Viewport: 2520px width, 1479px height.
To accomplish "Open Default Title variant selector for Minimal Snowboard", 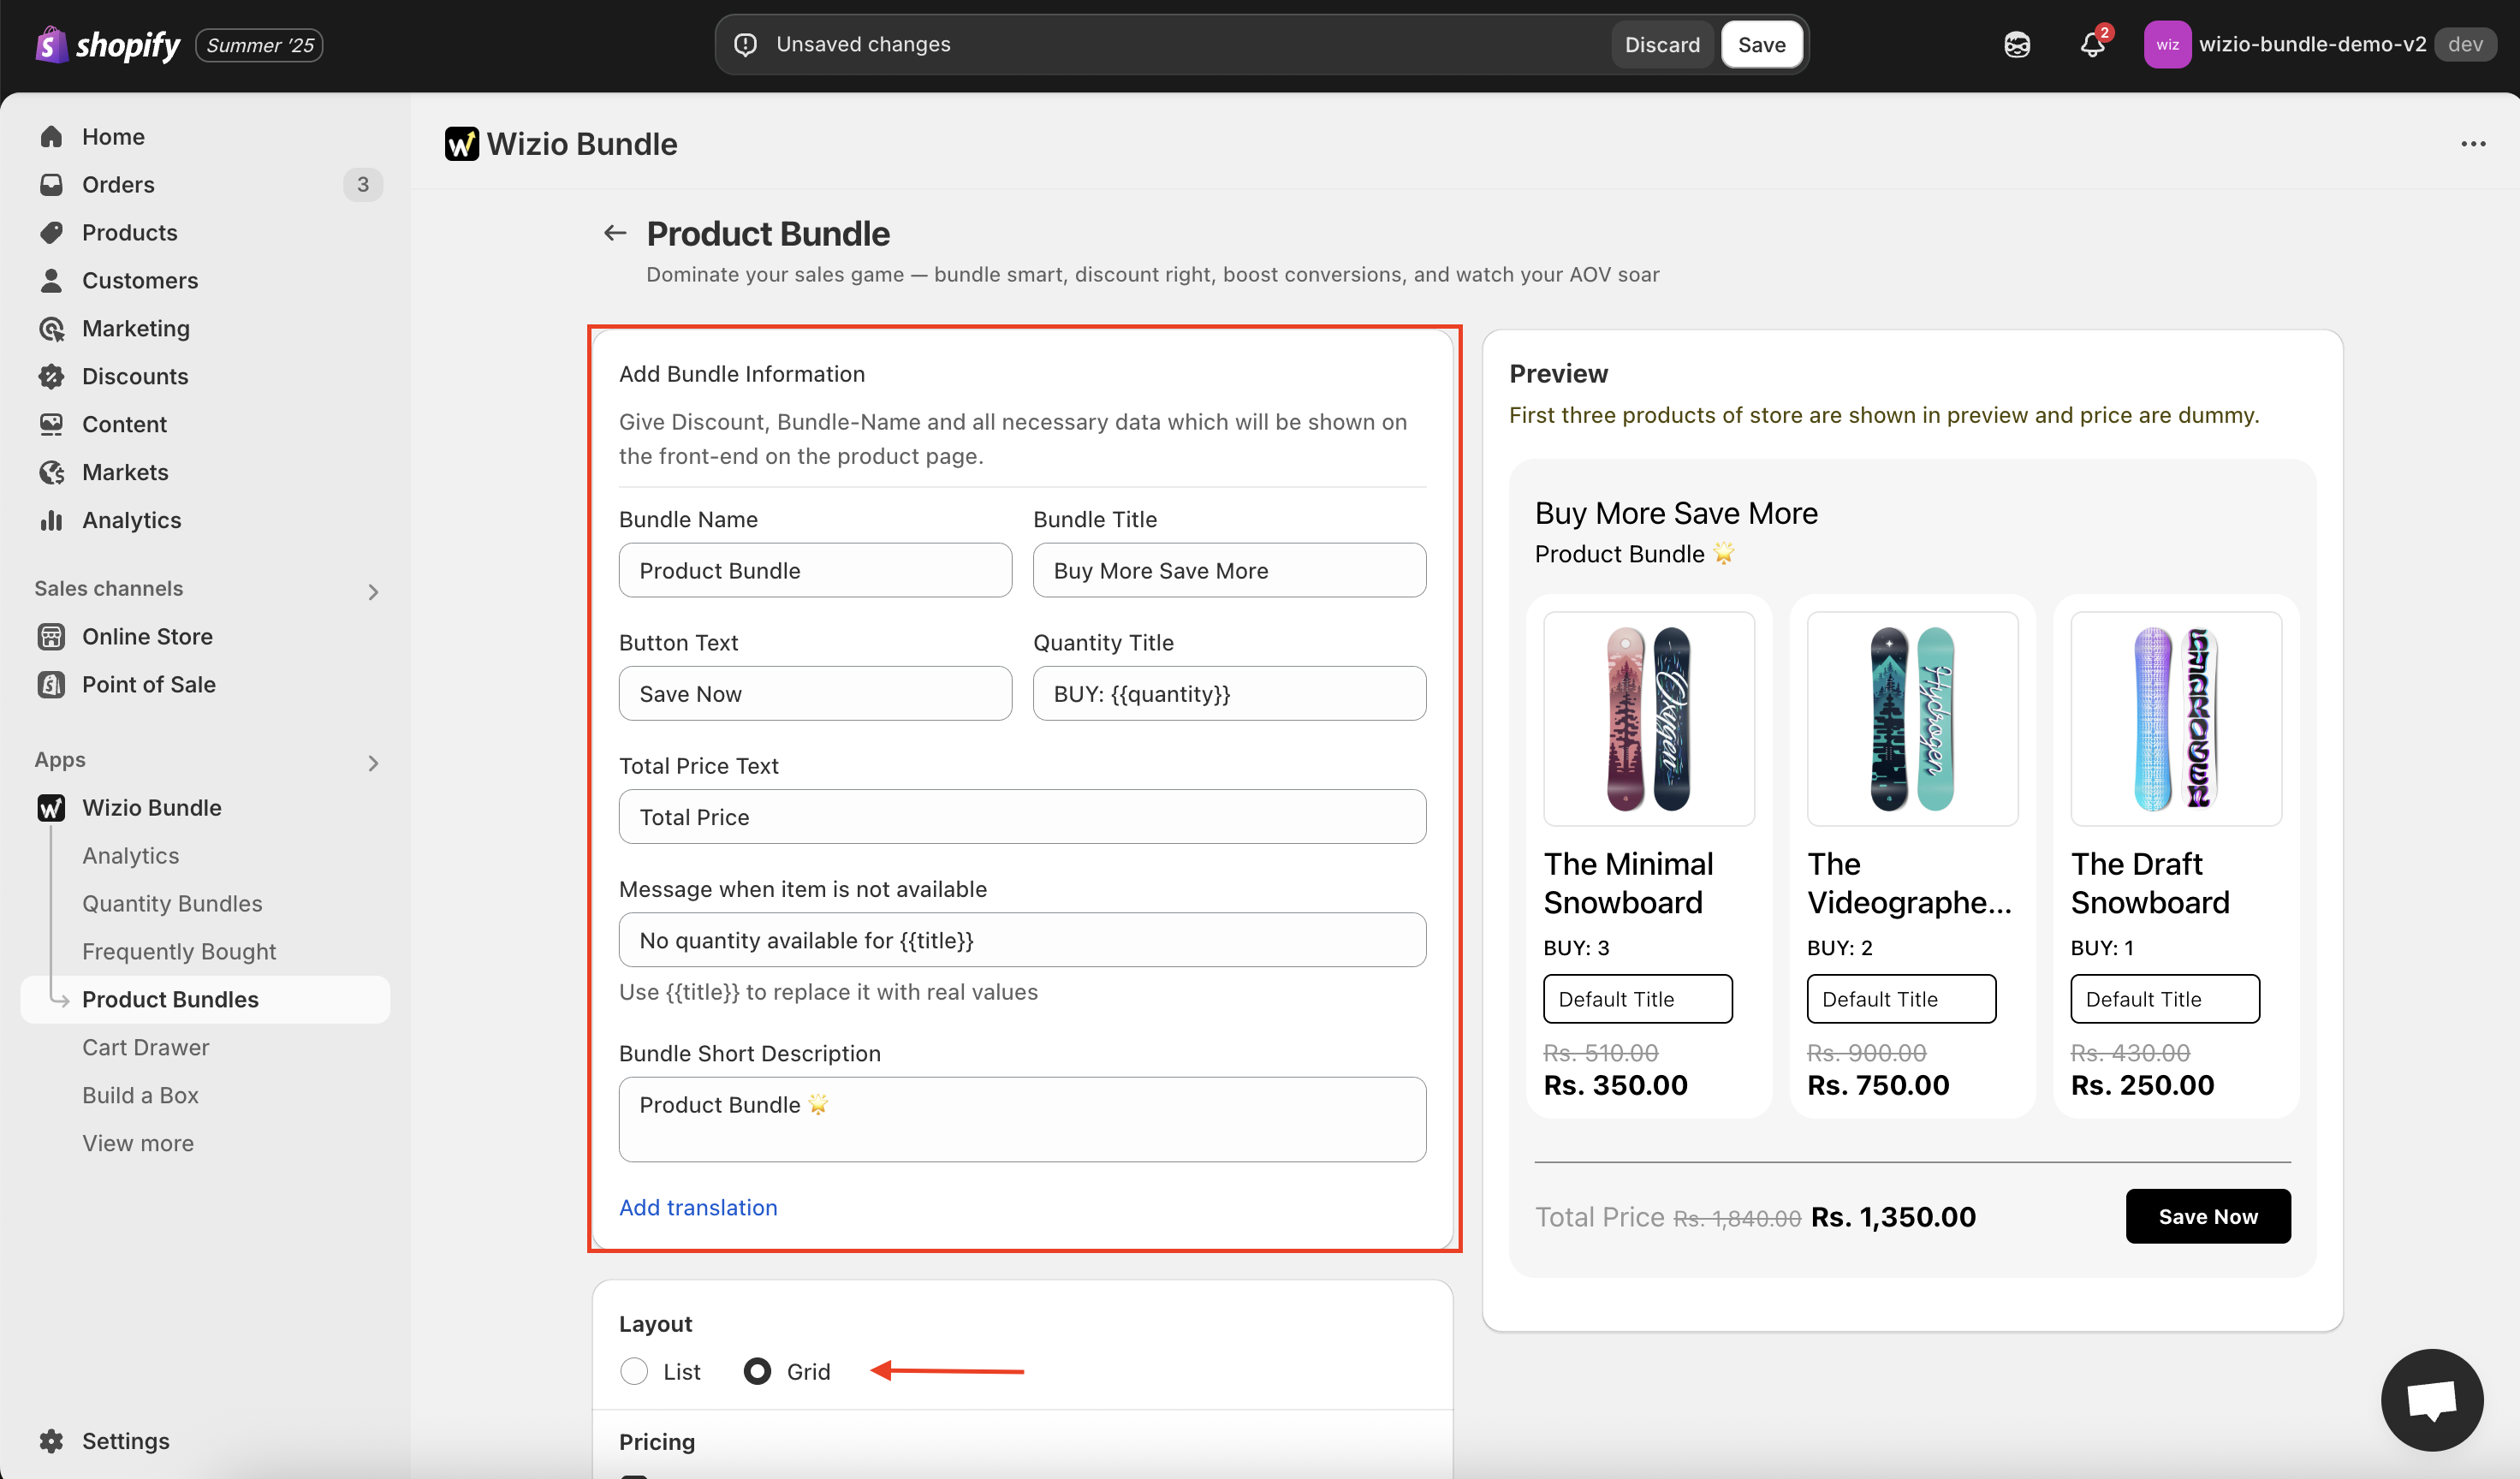I will (x=1637, y=998).
